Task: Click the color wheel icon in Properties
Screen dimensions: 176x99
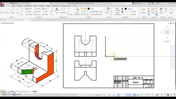Action: click(122, 9)
